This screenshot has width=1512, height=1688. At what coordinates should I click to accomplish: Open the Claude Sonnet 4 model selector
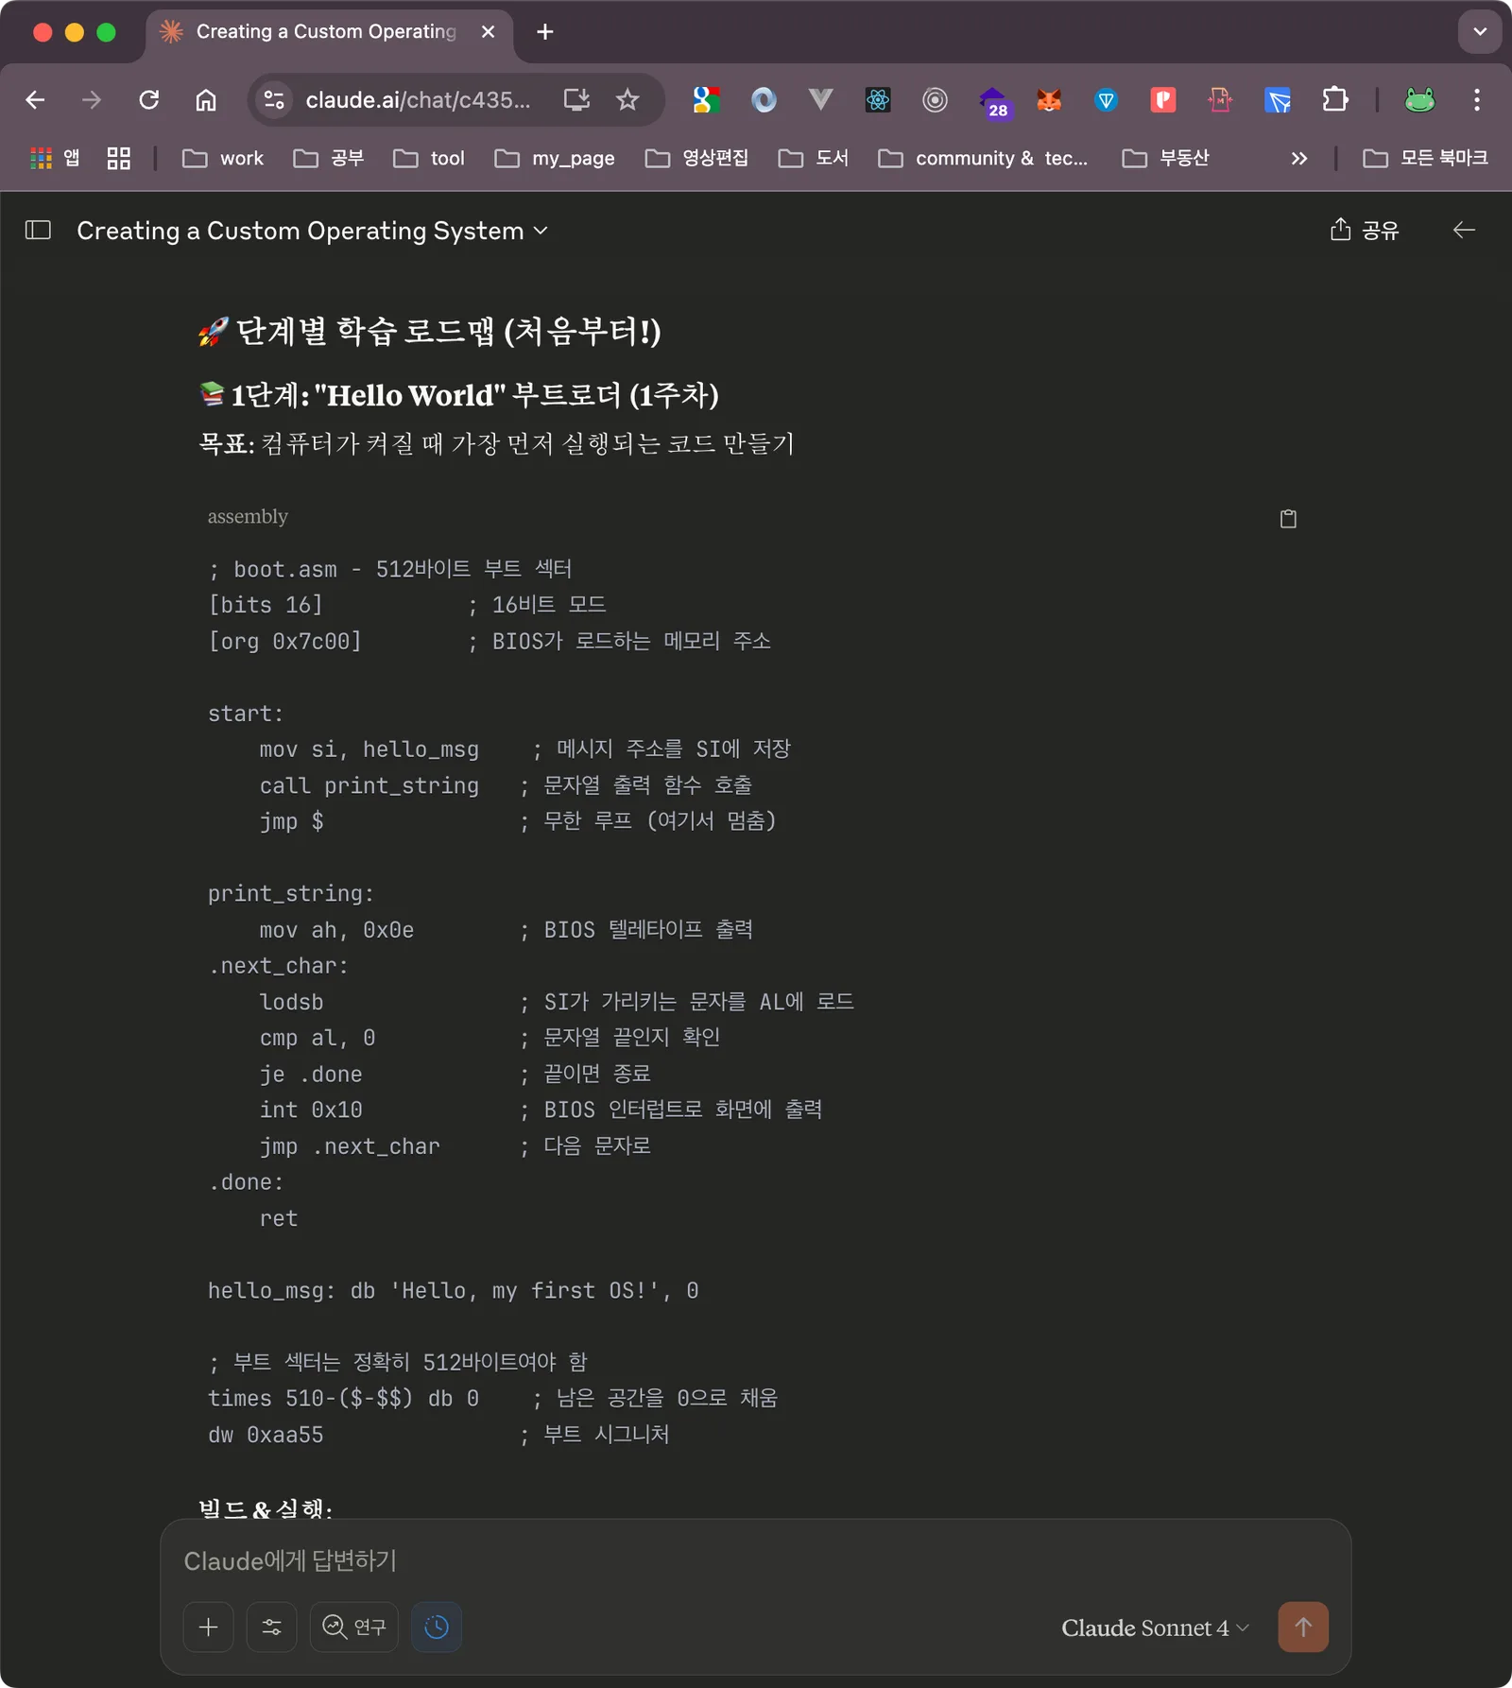[1155, 1628]
